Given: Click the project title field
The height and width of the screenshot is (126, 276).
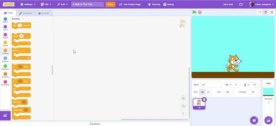Looking at the screenshot, I should click(x=88, y=4).
